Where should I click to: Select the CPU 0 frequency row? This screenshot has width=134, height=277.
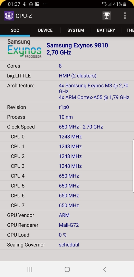[x=67, y=136]
